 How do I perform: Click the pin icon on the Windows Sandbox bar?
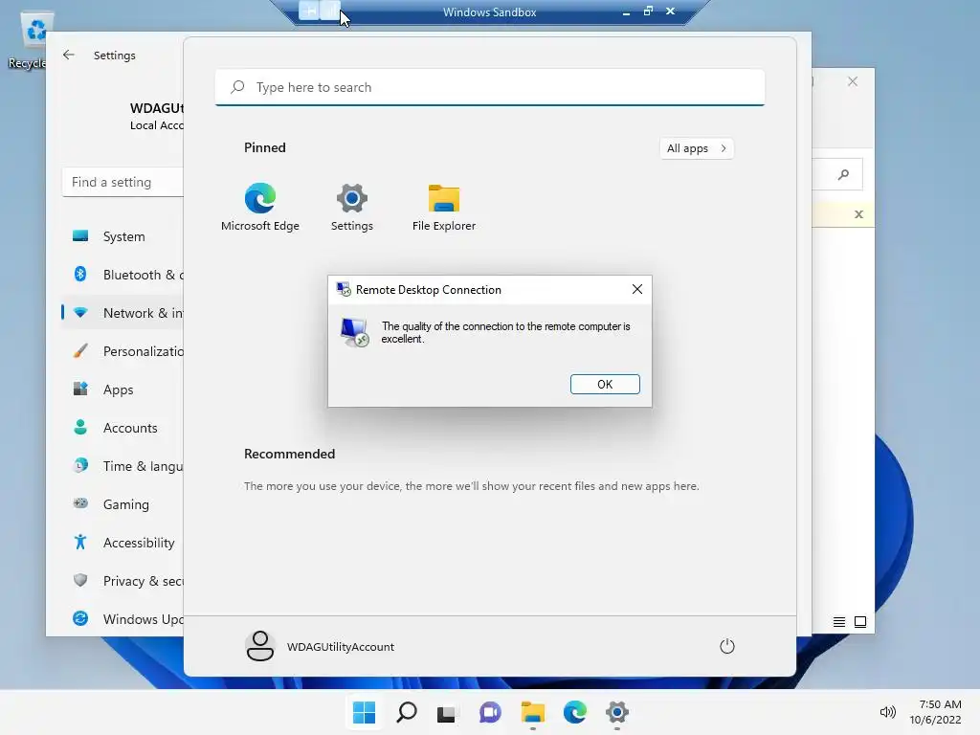tap(310, 11)
